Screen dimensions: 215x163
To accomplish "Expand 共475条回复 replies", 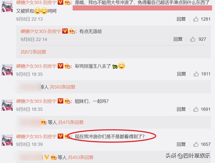I will (x=71, y=122).
